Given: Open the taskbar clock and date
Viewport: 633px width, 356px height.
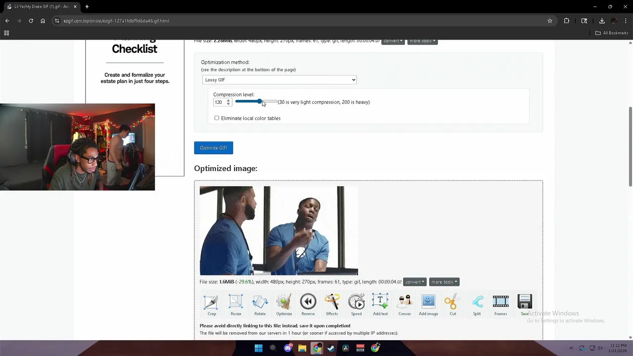Looking at the screenshot, I should pos(618,348).
